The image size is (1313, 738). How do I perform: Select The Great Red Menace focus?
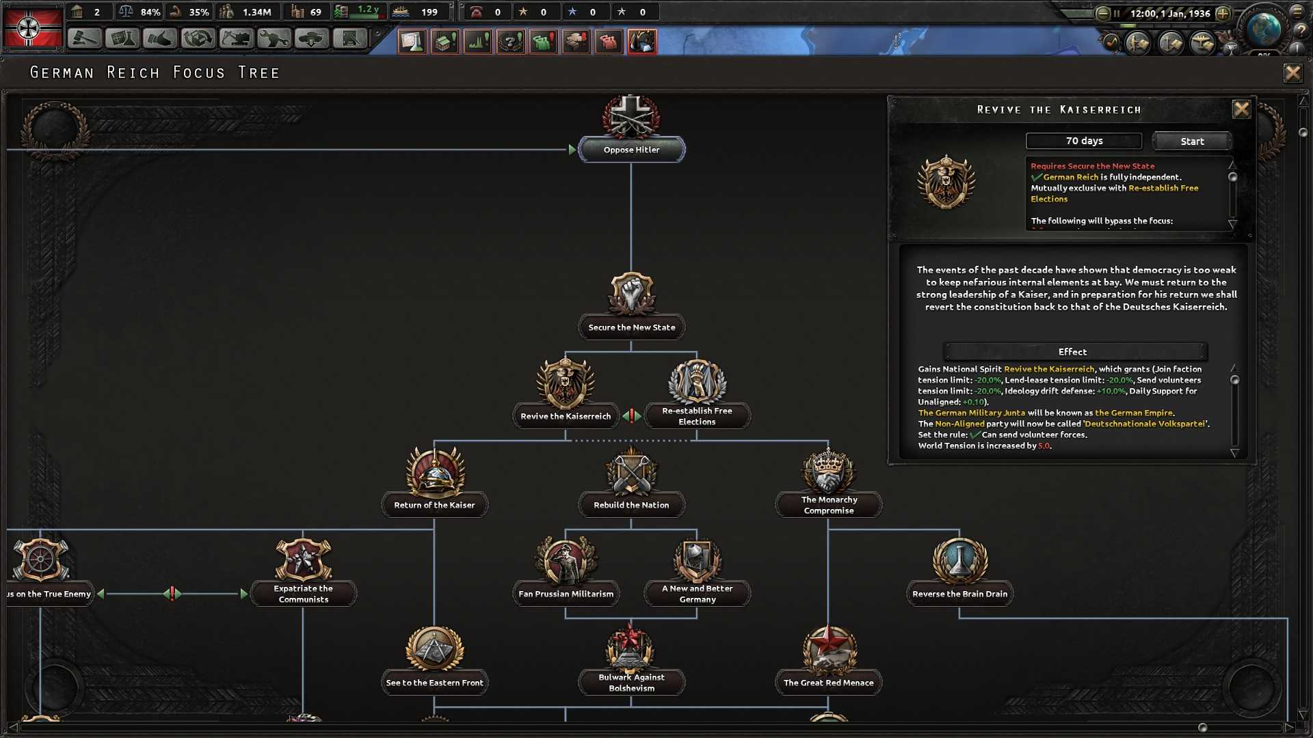pos(828,683)
